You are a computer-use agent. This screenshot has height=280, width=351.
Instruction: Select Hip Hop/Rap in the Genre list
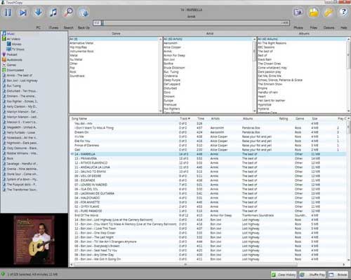click(x=79, y=47)
